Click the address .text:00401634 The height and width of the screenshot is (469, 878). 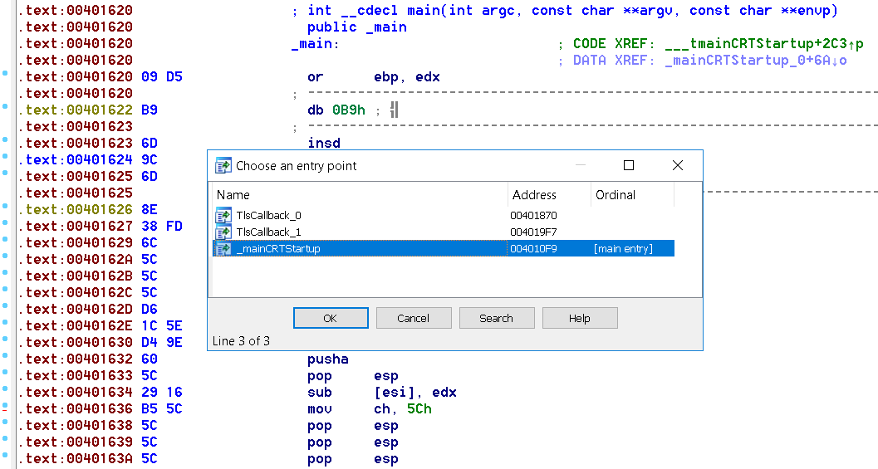pyautogui.click(x=75, y=393)
